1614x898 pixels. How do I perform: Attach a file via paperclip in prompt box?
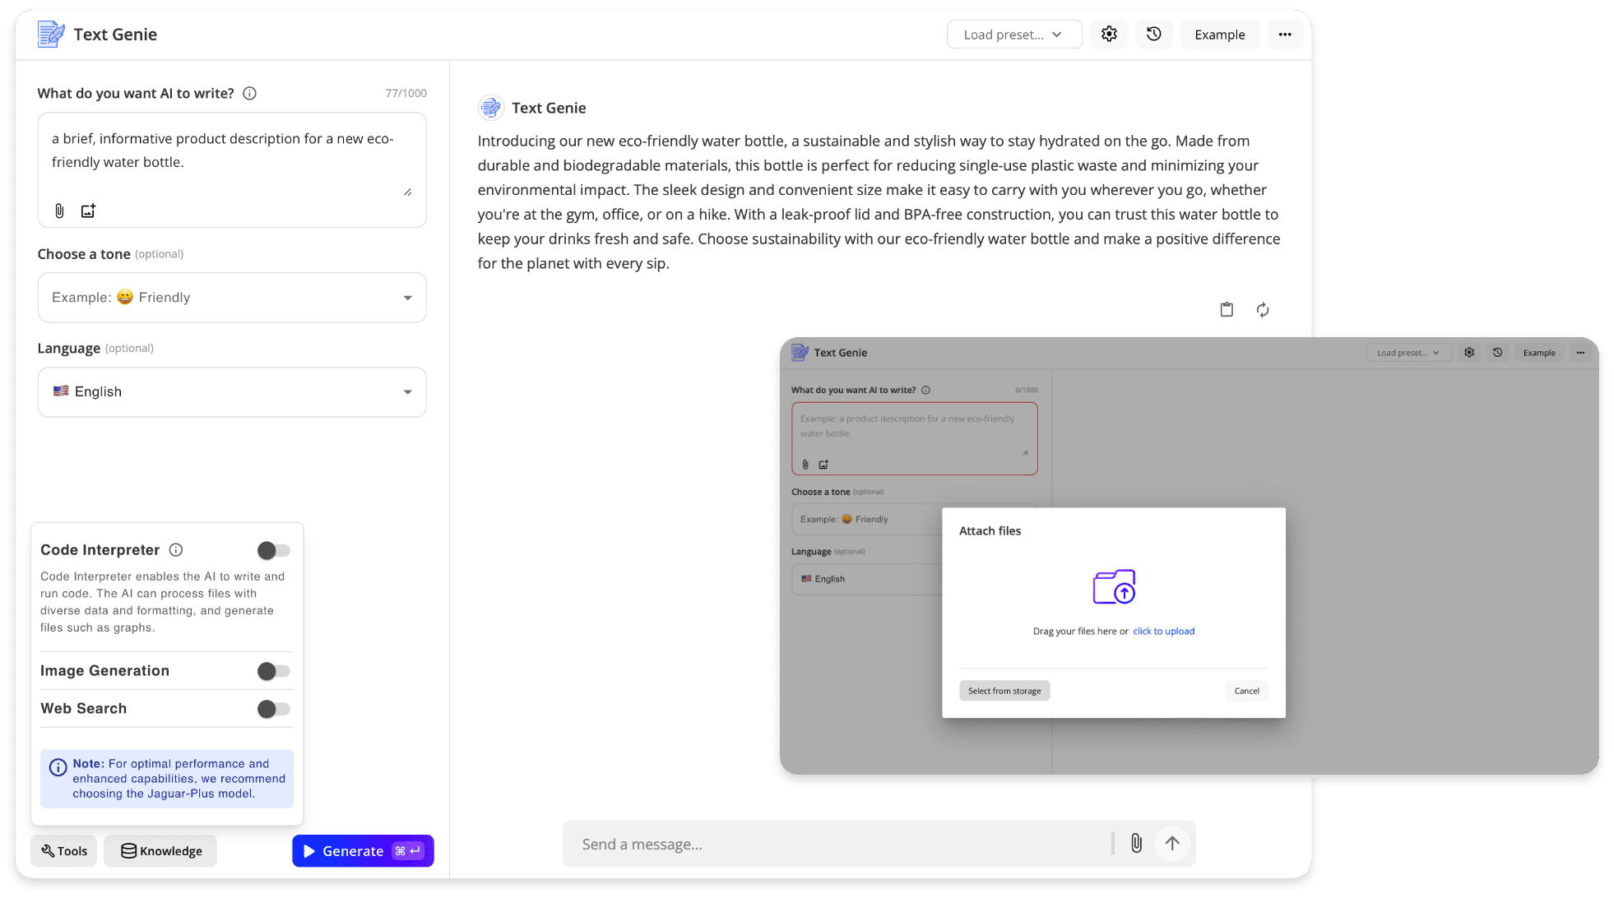[59, 211]
